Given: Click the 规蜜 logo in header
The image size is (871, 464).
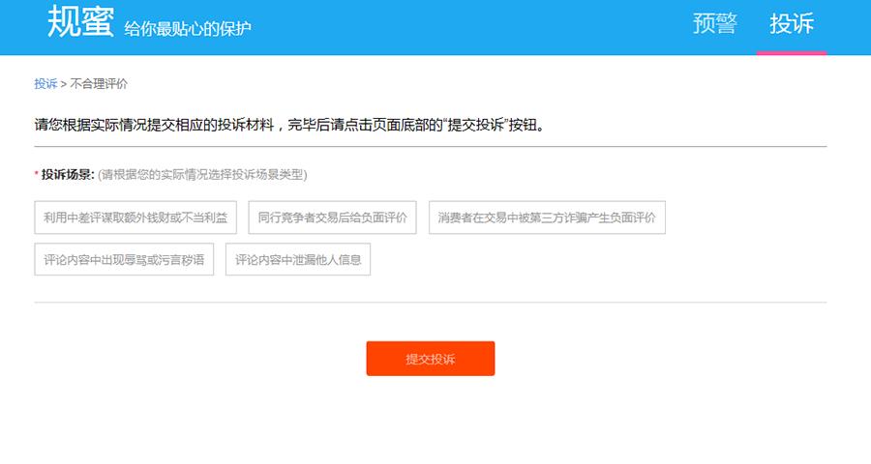Looking at the screenshot, I should click(x=80, y=22).
